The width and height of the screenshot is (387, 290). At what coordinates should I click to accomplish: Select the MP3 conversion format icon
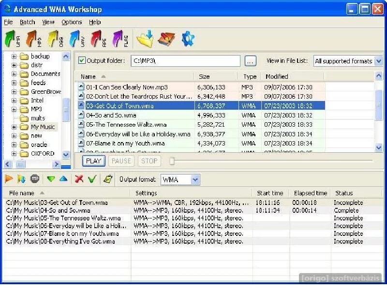pos(31,39)
